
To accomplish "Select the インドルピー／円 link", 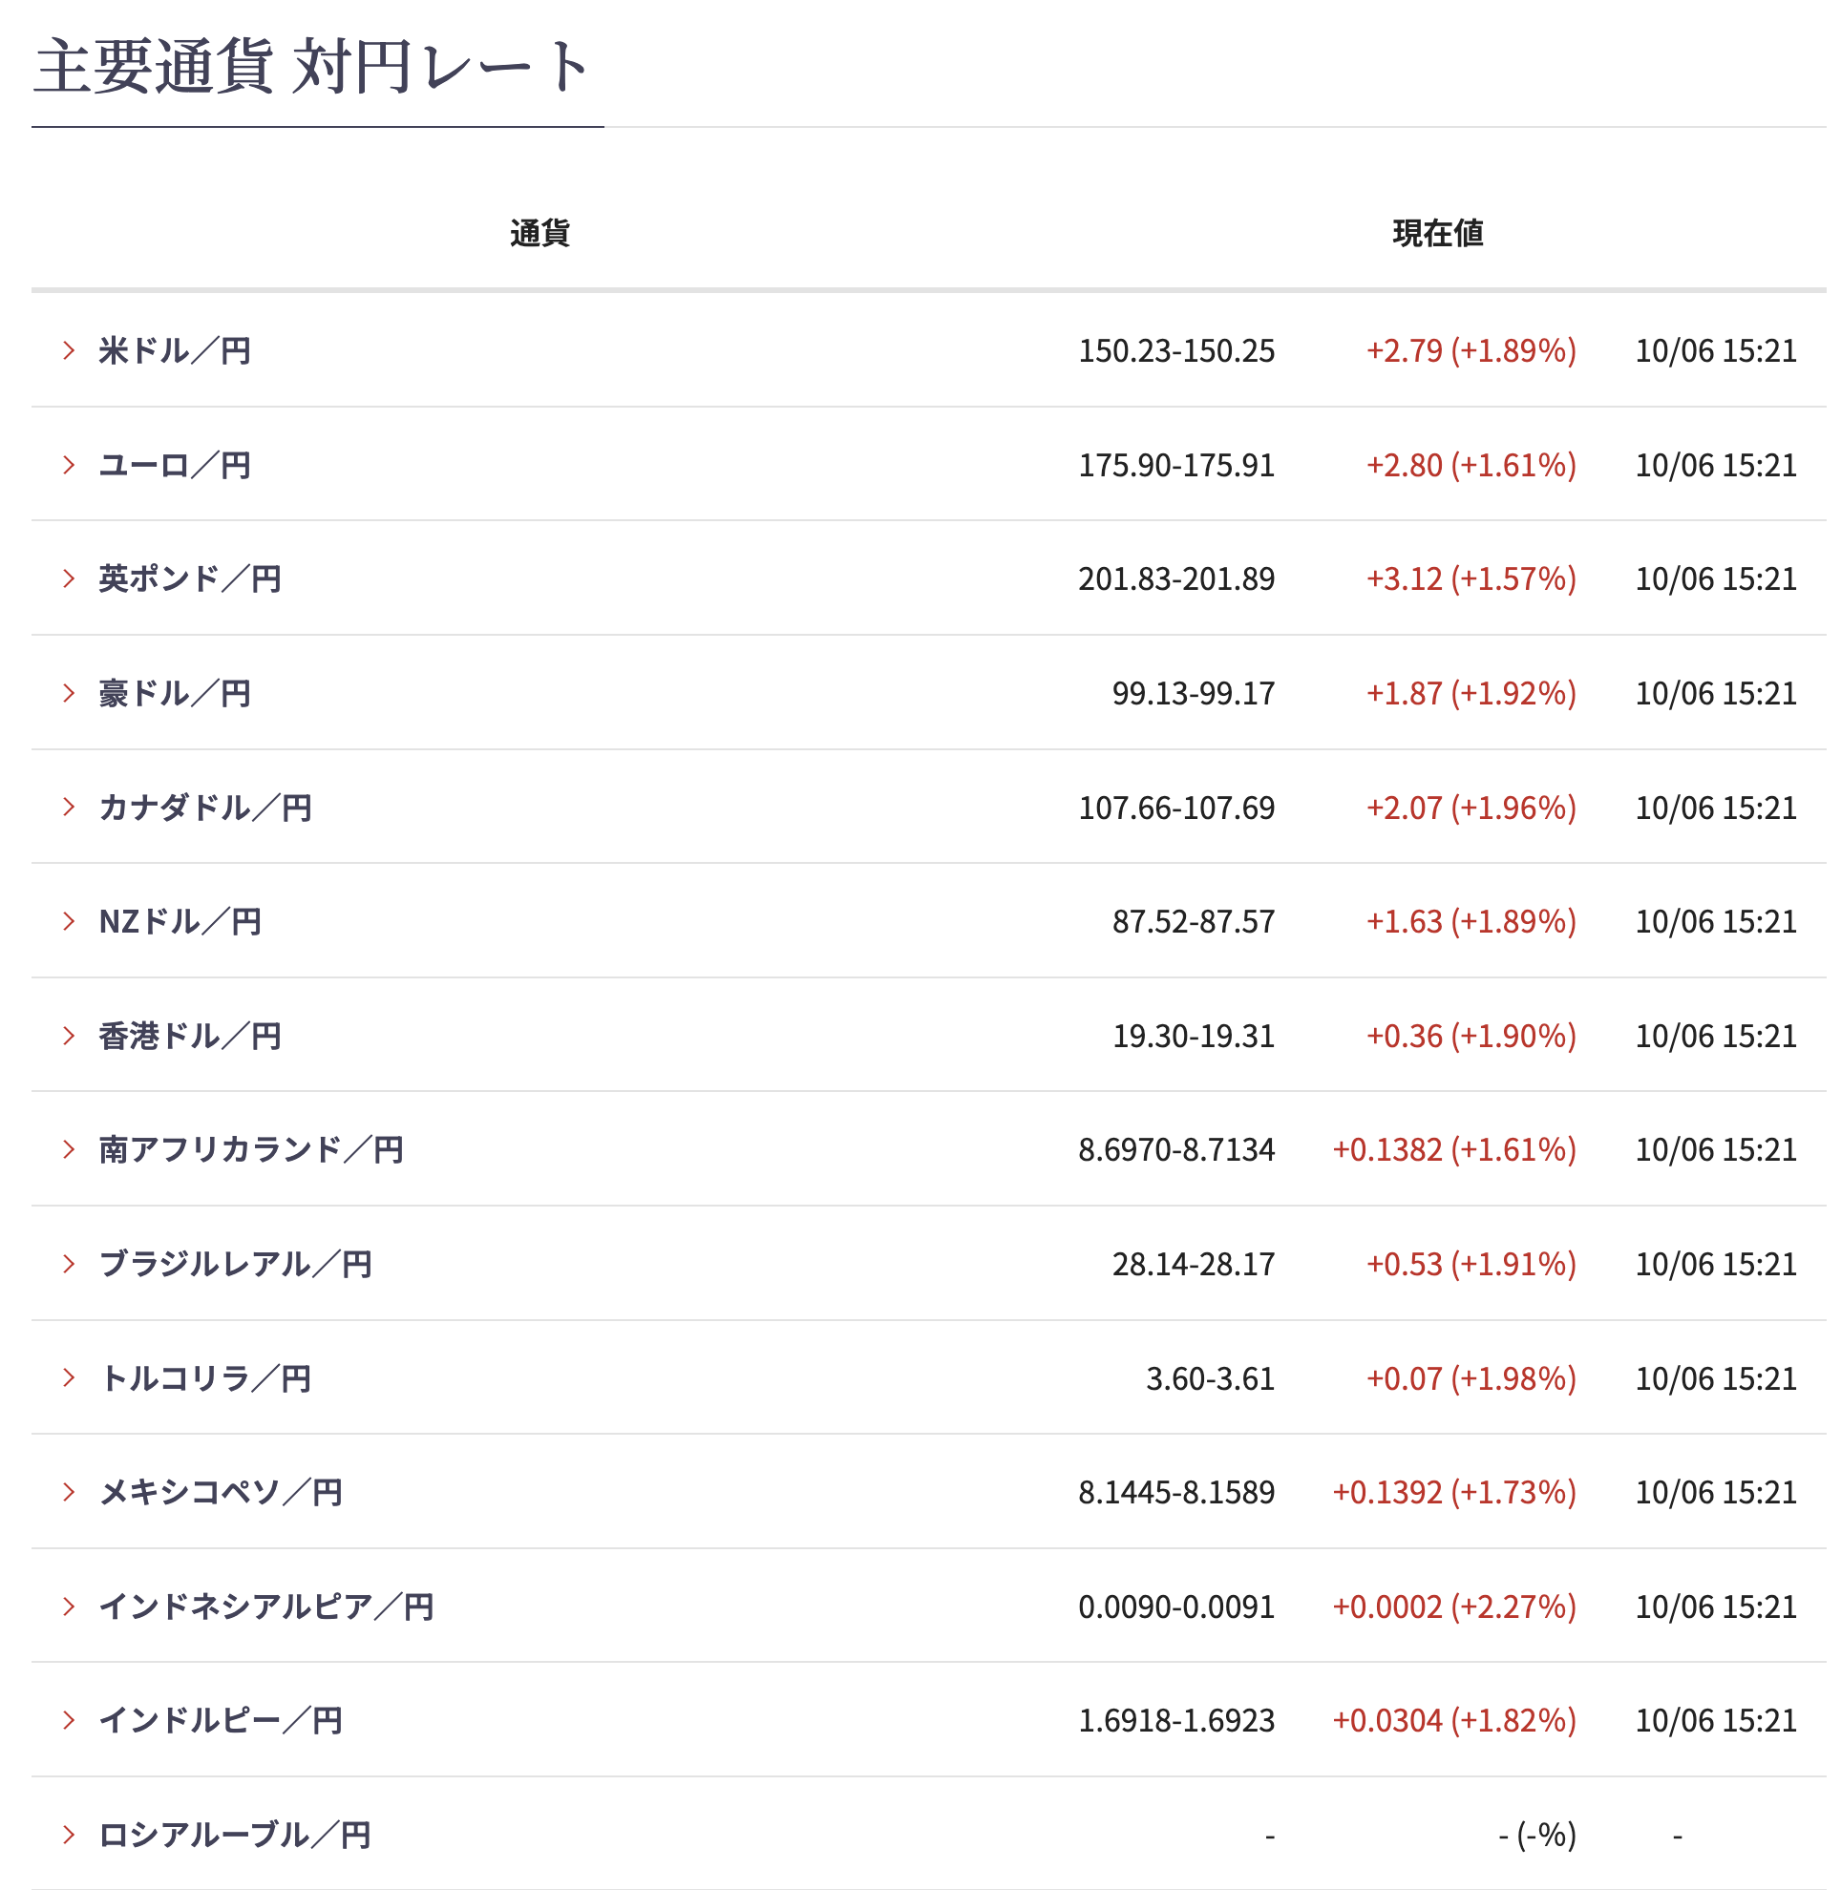I will [x=221, y=1720].
